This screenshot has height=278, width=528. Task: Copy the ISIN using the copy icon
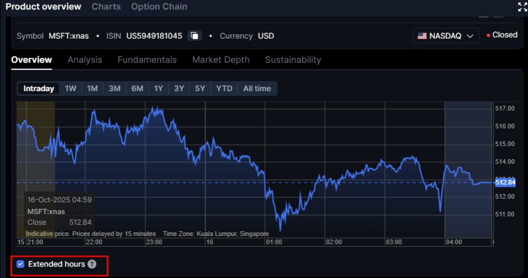pos(195,36)
